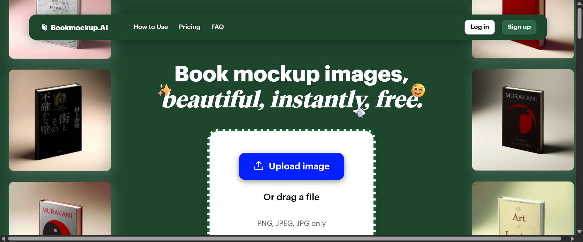Image resolution: width=583 pixels, height=242 pixels.
Task: Open the FAQ menu item
Action: 217,27
